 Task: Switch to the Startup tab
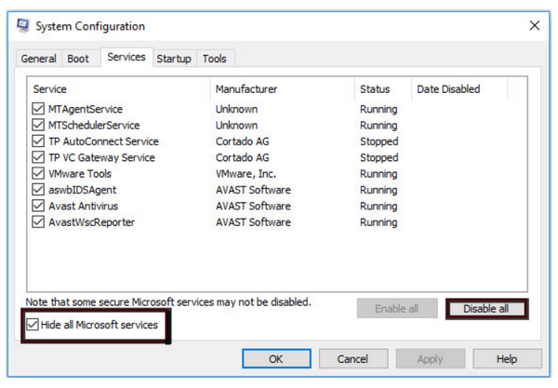[x=174, y=59]
